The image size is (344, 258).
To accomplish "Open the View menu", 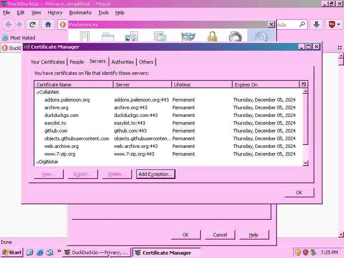I will click(36, 13).
